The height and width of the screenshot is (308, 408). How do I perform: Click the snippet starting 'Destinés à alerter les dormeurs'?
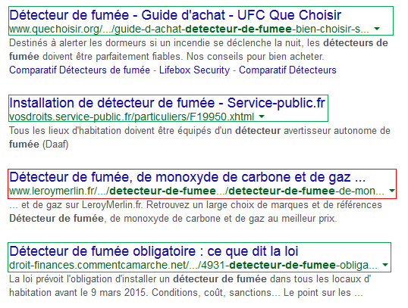tap(199, 50)
